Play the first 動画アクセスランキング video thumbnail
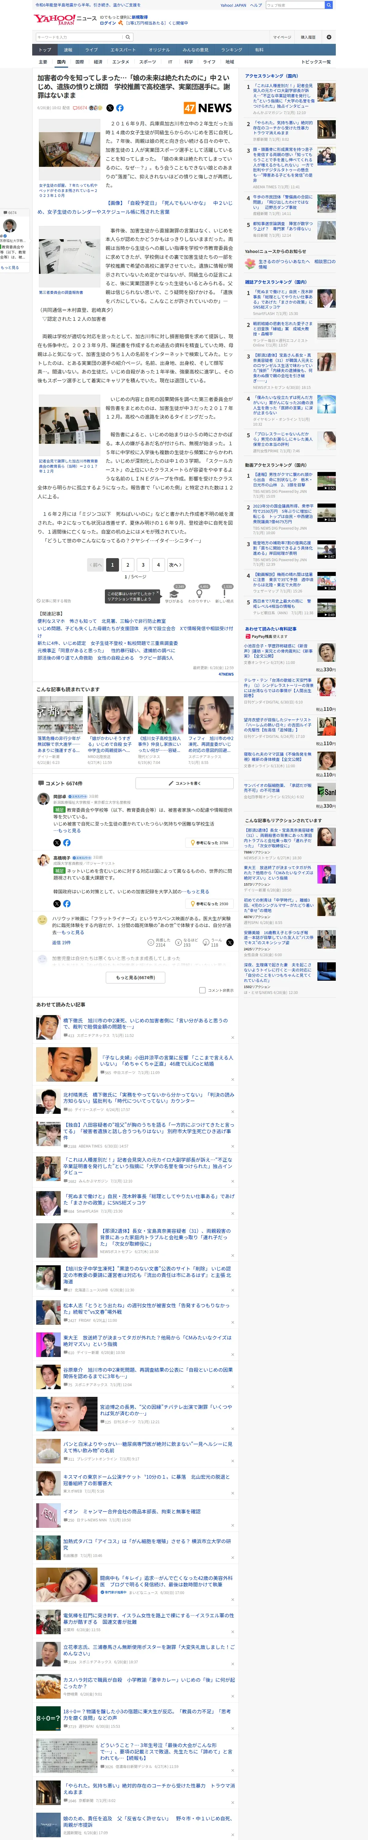The image size is (368, 1840). click(327, 481)
